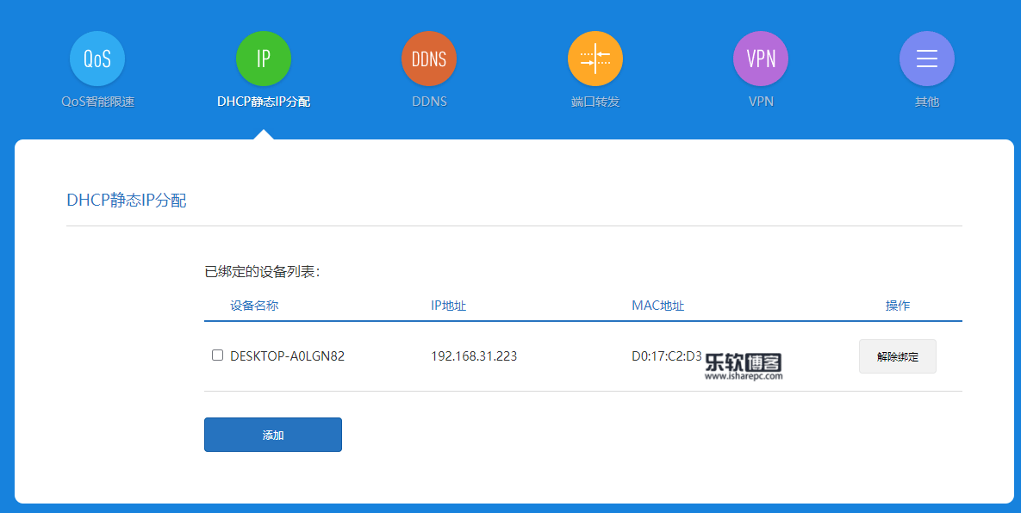Screen dimensions: 1021x513
Task: Check the box next to DESKTOP-A0LGN82
Action: tap(216, 354)
